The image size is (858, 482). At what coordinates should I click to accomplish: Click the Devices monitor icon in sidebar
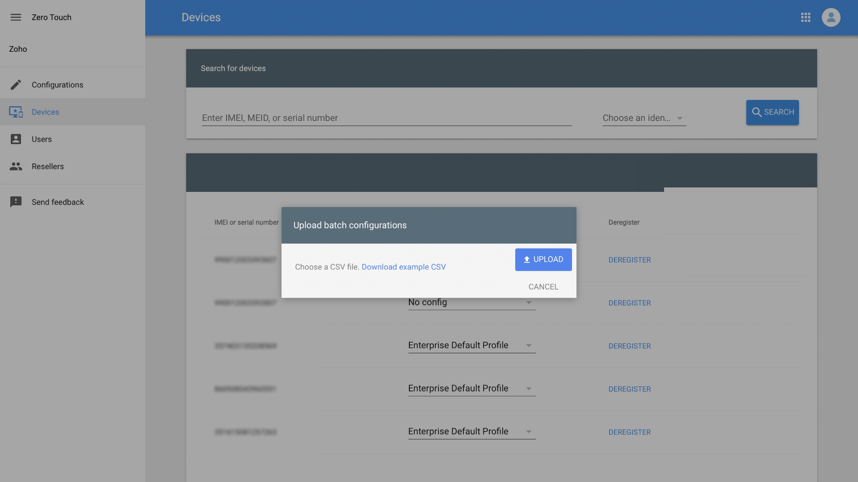[16, 112]
